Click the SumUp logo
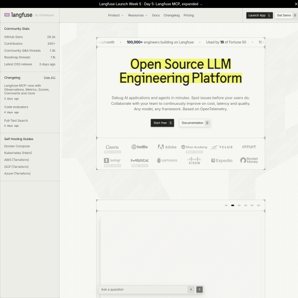 tap(112, 160)
